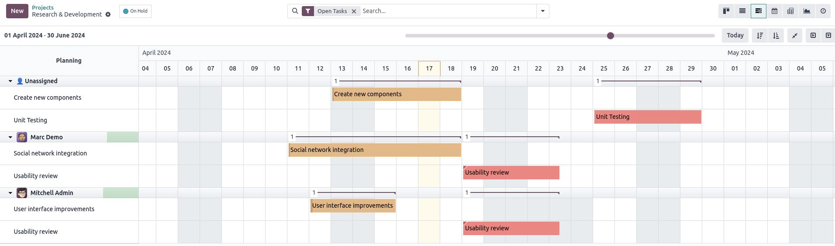Open the Unit Testing task bar
The image size is (835, 246).
(x=648, y=117)
